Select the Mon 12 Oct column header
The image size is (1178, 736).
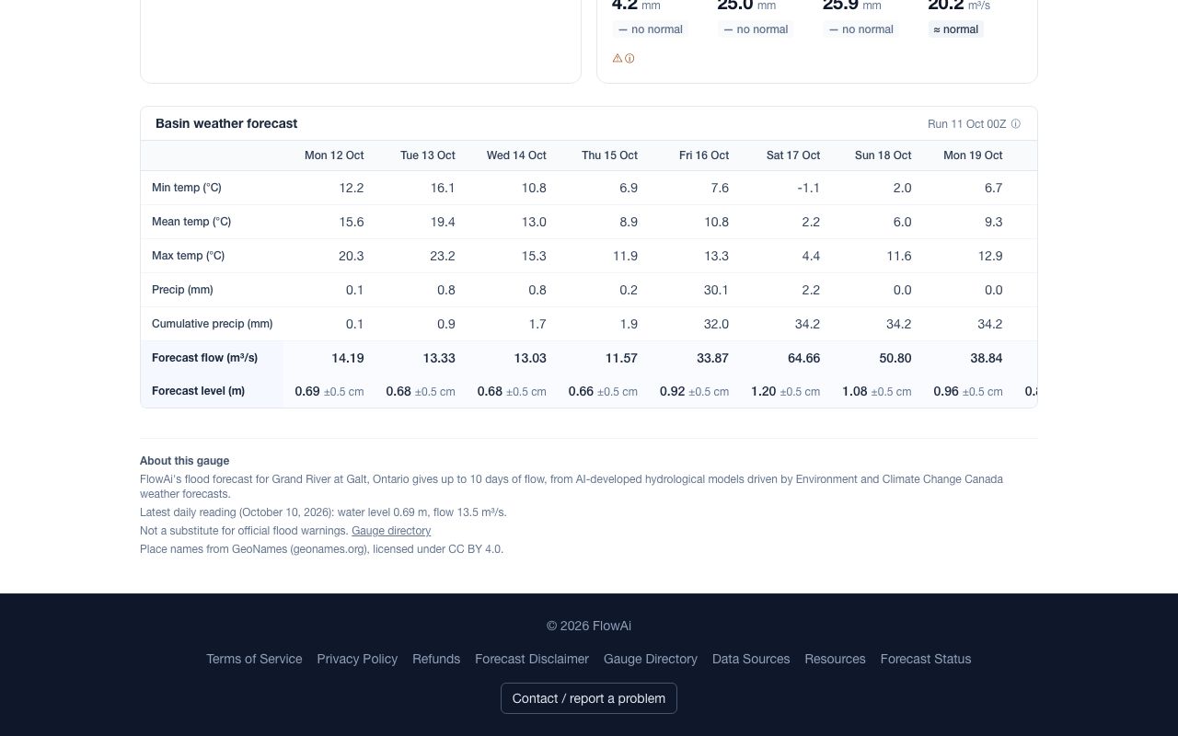(334, 155)
